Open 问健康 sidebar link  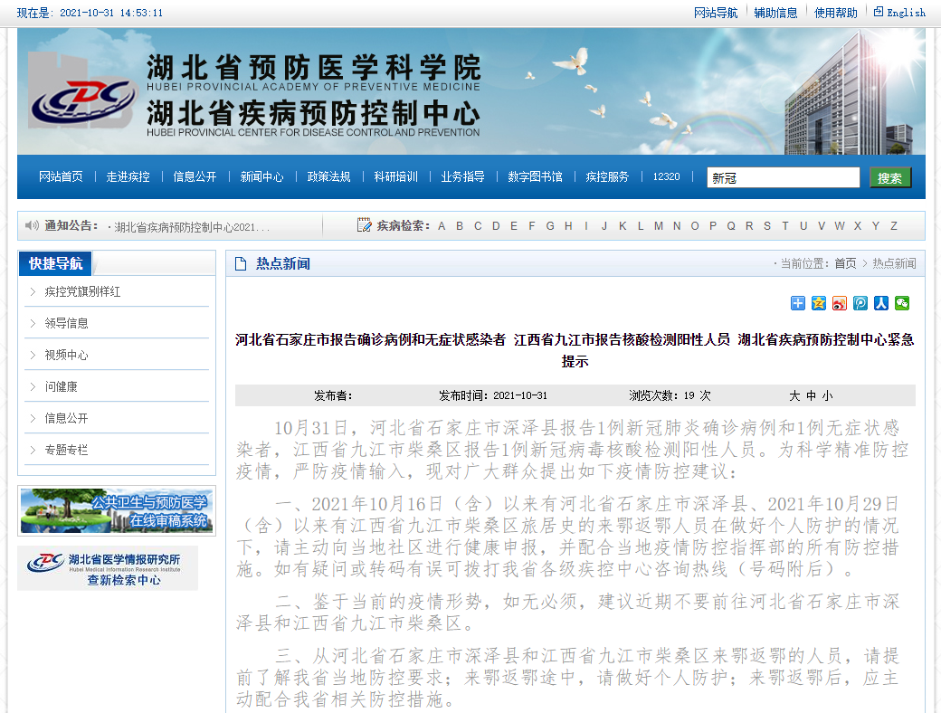[x=61, y=386]
